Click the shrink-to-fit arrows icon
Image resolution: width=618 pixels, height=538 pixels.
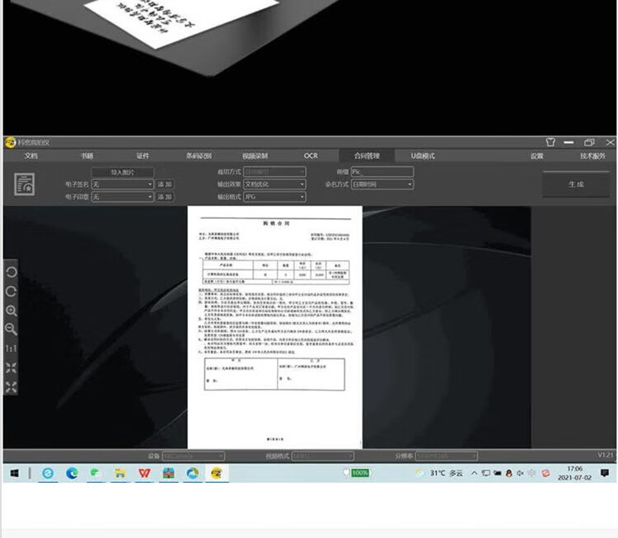(12, 368)
